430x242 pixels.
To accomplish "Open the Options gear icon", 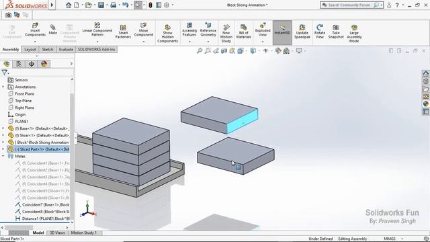I will [167, 5].
